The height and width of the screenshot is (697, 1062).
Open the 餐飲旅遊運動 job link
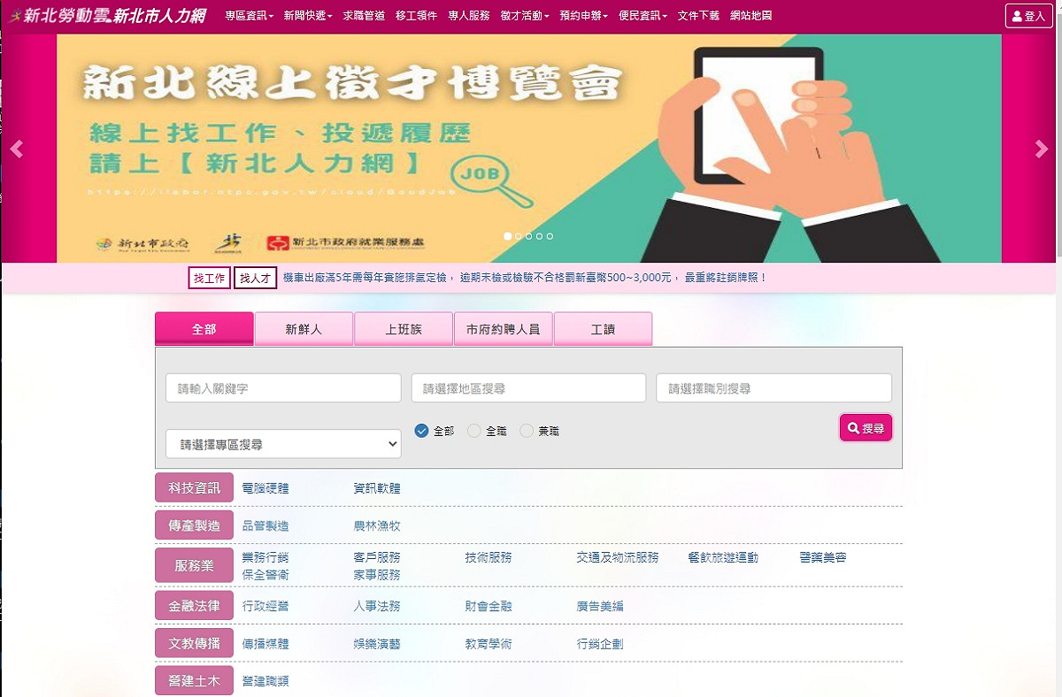point(723,558)
